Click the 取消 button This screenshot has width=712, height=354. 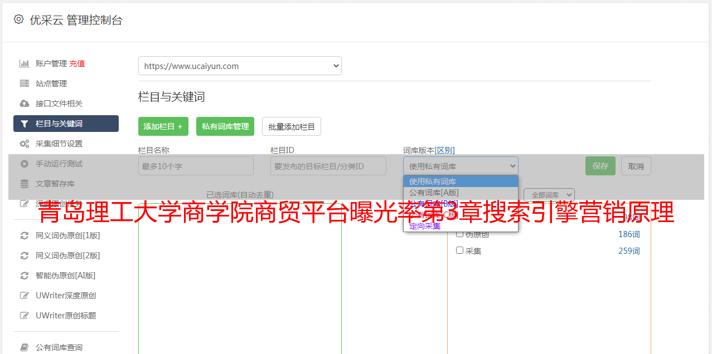(x=636, y=166)
